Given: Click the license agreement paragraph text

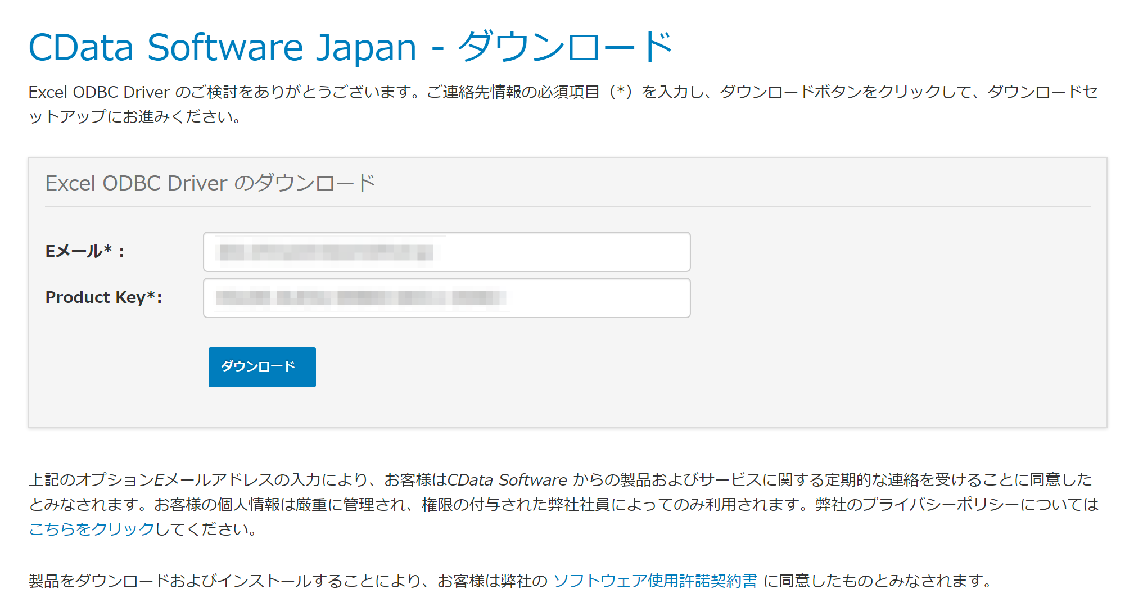Looking at the screenshot, I should pyautogui.click(x=281, y=581).
